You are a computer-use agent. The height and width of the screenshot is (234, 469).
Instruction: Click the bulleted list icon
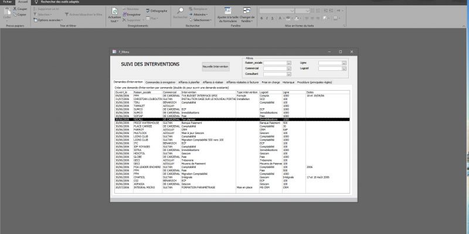click(313, 11)
